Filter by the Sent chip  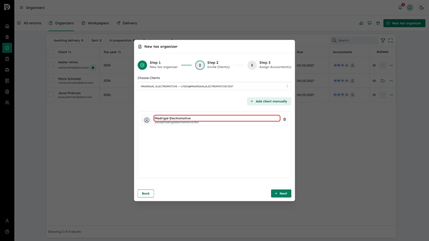coord(96,41)
